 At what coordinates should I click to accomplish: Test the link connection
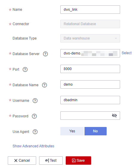tap(51, 161)
